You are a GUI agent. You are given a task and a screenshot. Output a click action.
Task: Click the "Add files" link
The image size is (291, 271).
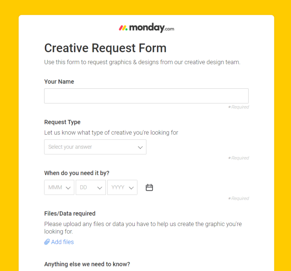pos(62,242)
